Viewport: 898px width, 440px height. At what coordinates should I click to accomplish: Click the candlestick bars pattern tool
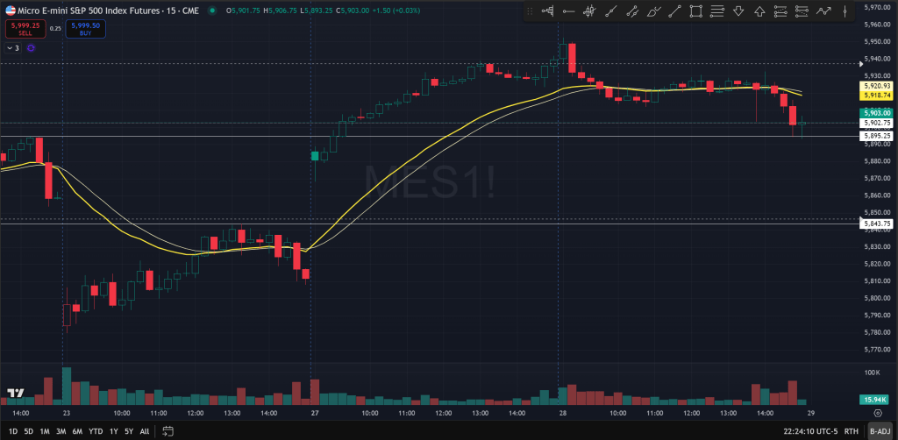(590, 11)
